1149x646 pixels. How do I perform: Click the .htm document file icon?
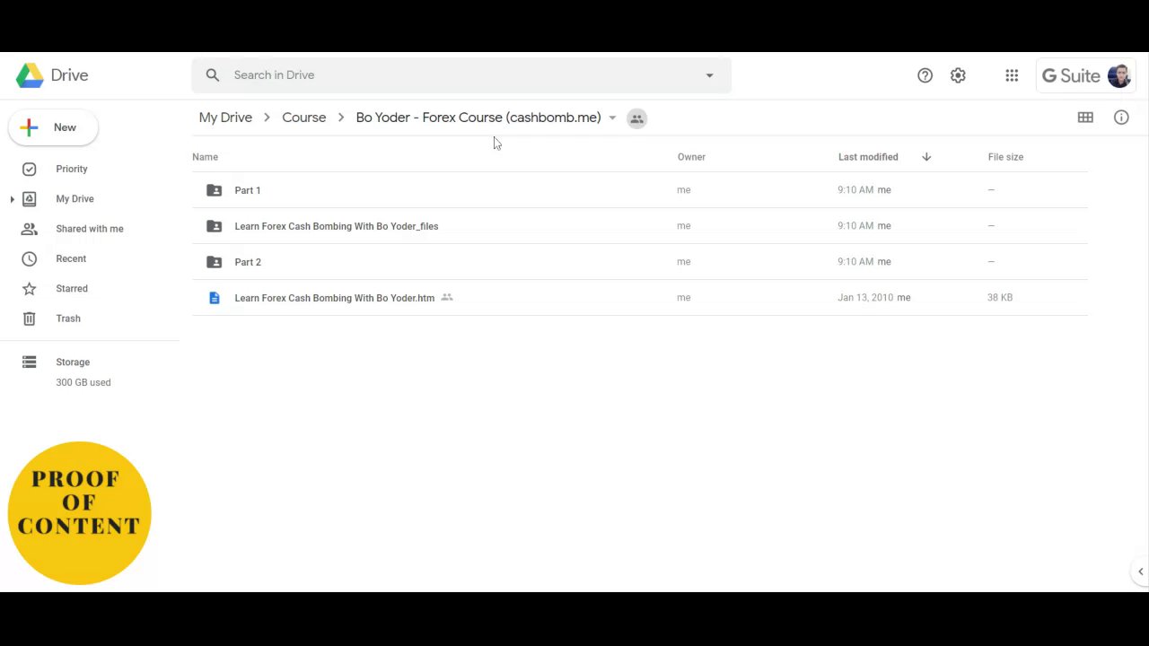[214, 298]
